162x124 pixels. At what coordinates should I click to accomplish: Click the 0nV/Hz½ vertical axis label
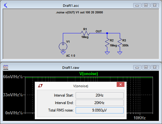(14, 113)
